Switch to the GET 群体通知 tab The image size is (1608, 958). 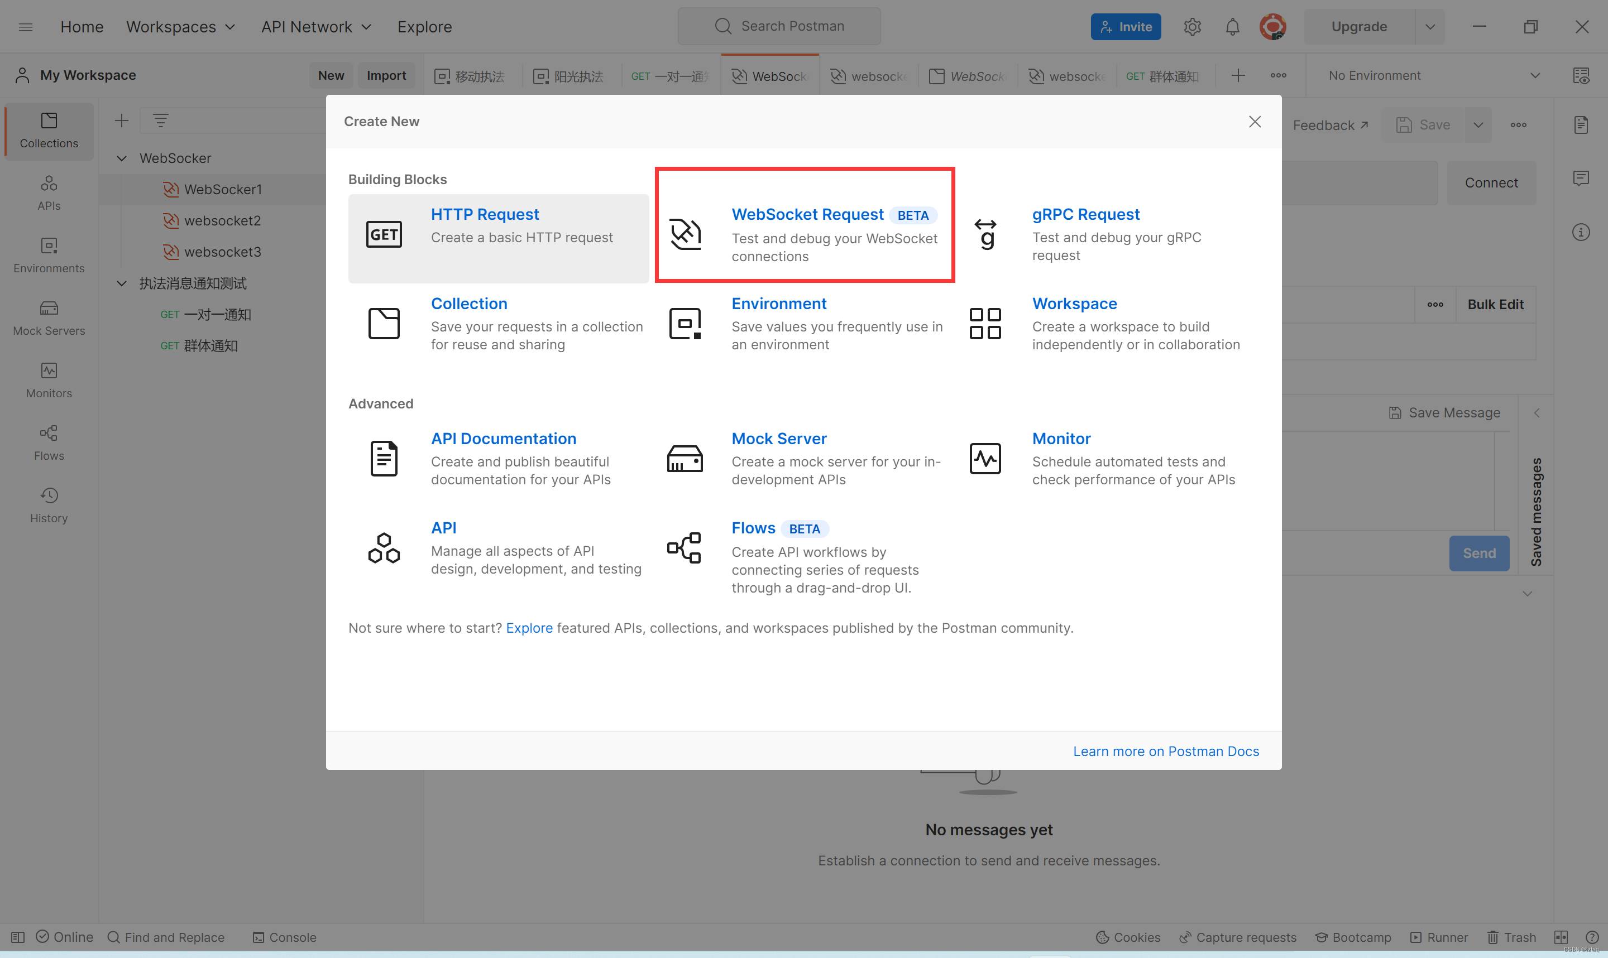[1162, 76]
